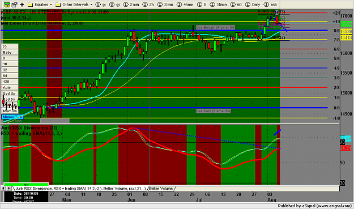
Task: Switch to the 2h interval
Action: [x=148, y=5]
